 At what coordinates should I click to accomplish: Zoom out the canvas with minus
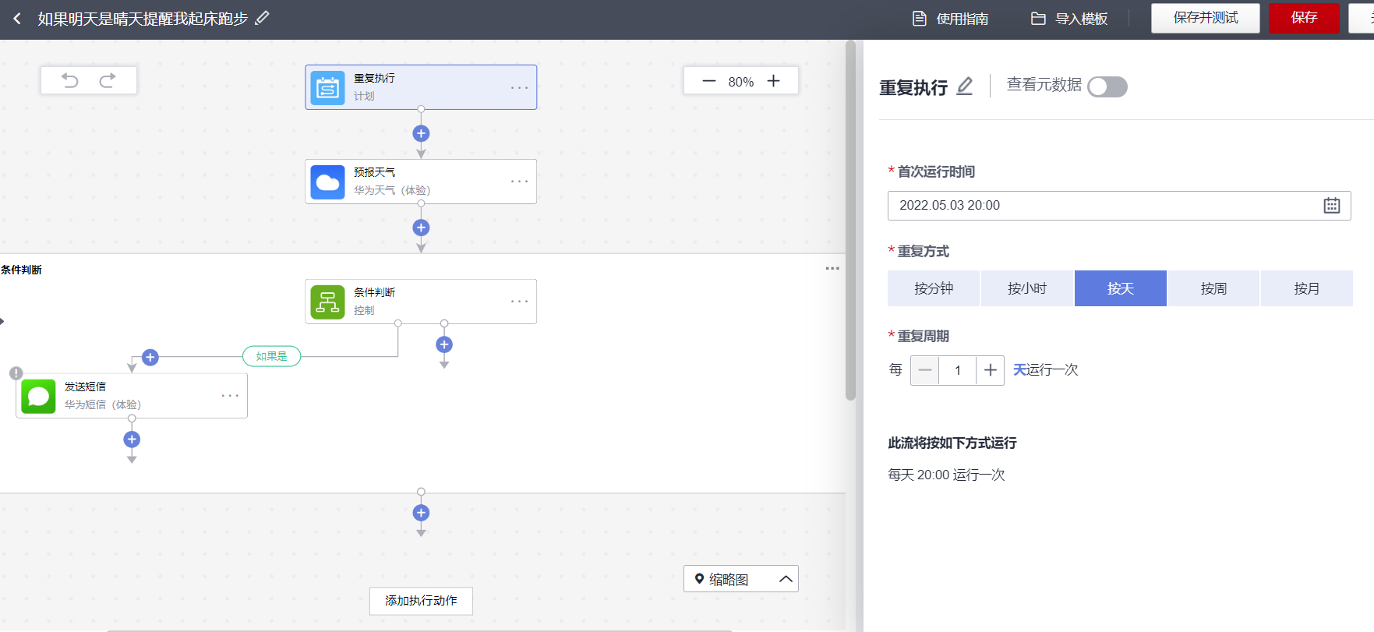click(708, 81)
